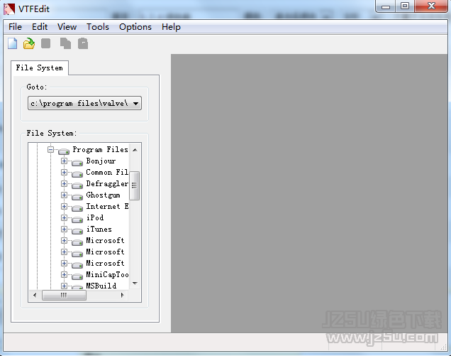Maximize the VTFEdit window

tap(405, 6)
